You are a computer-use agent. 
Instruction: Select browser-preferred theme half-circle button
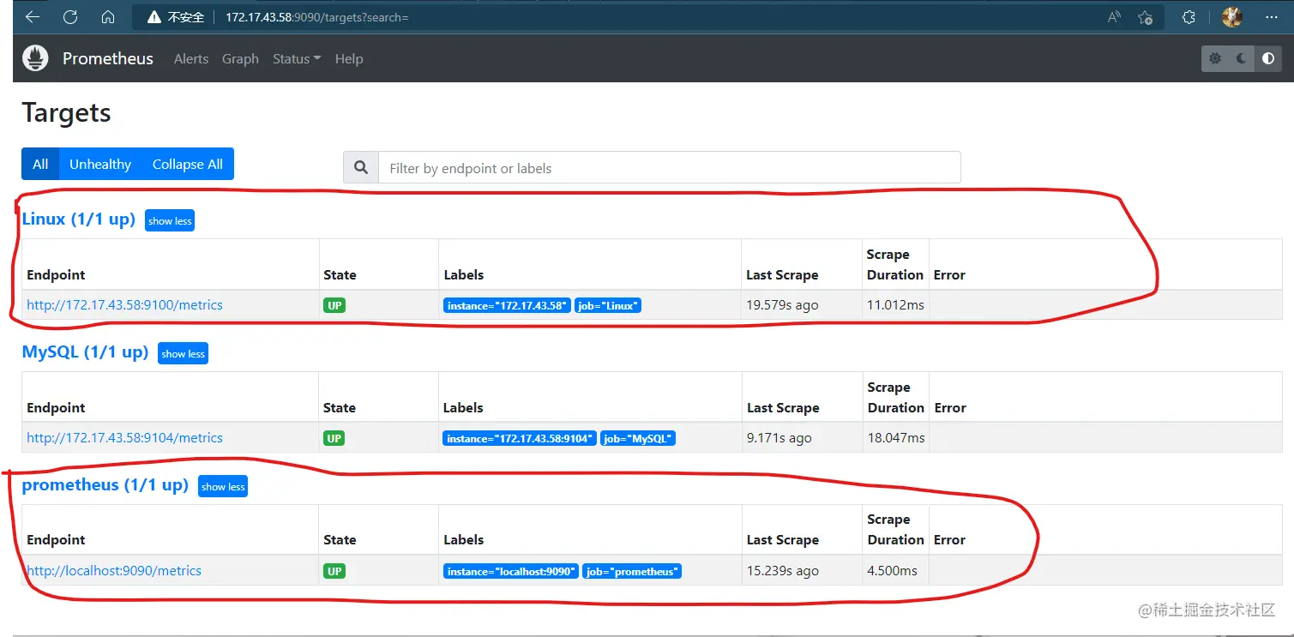1268,58
